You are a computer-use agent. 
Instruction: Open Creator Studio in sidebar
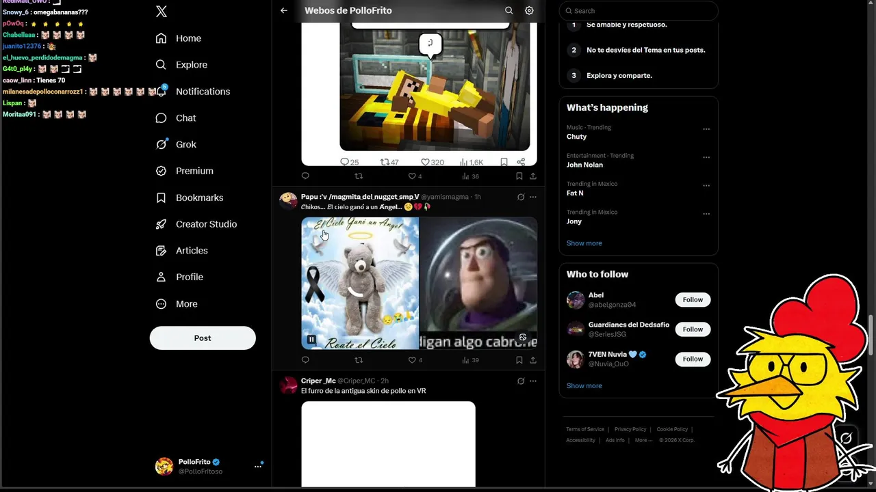[196, 224]
